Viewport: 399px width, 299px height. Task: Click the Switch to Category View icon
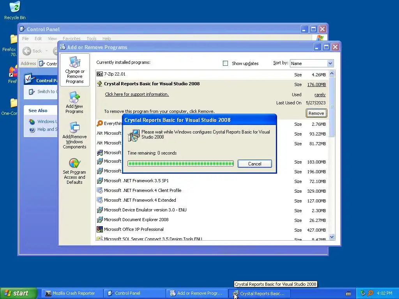tap(32, 91)
